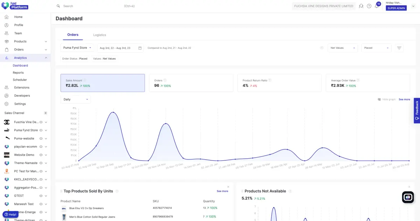420x221 pixels.
Task: Click the SUPER ADMIN badge button
Action: click(396, 8)
